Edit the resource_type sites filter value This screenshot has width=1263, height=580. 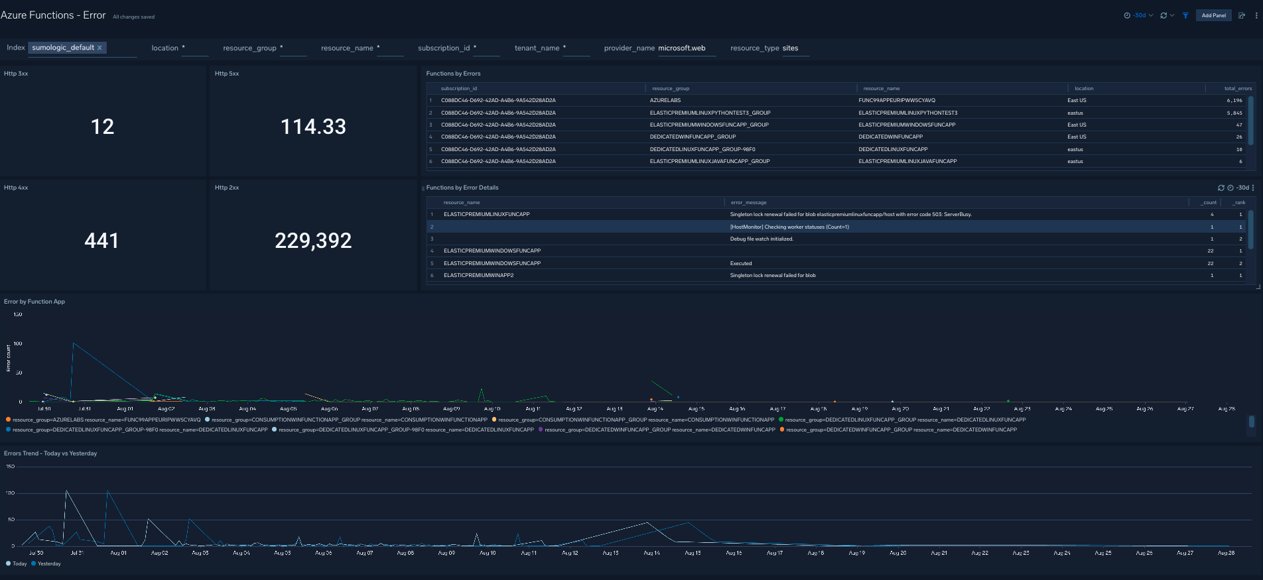795,48
